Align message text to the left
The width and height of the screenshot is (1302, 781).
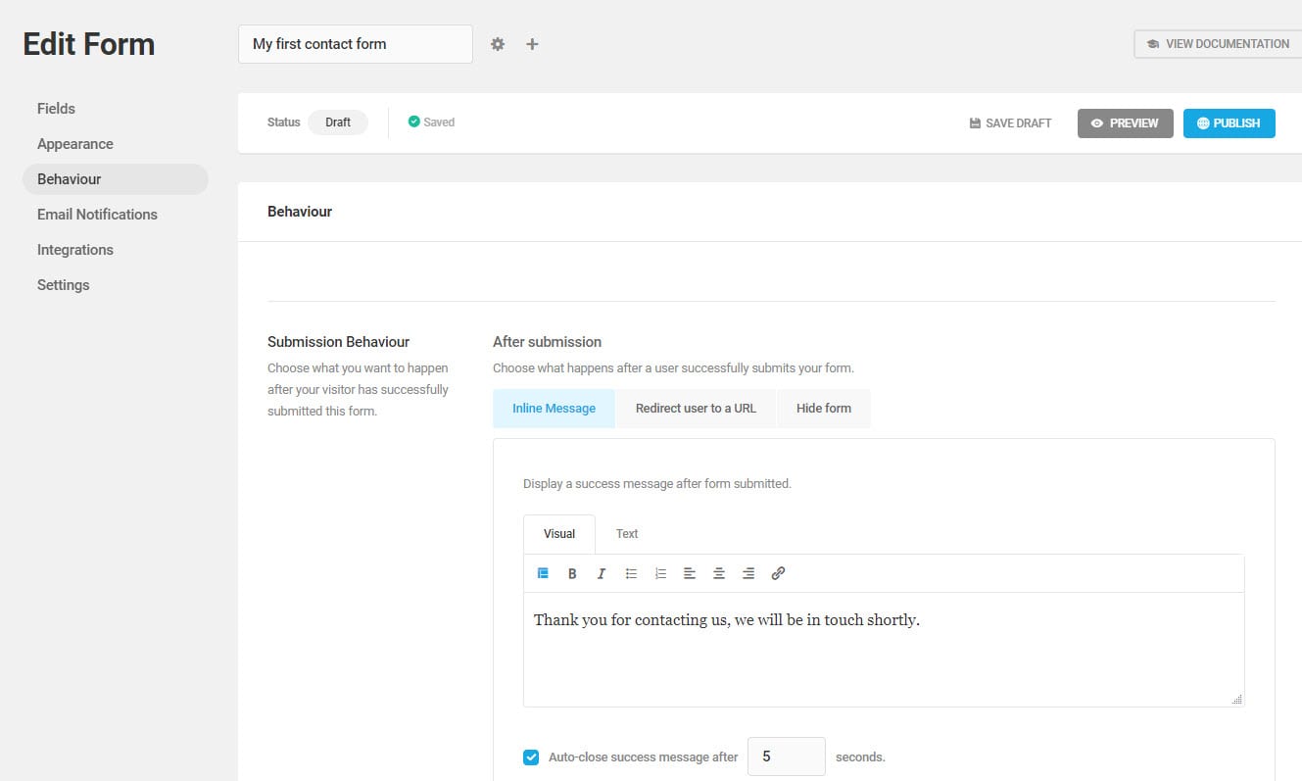pyautogui.click(x=690, y=574)
